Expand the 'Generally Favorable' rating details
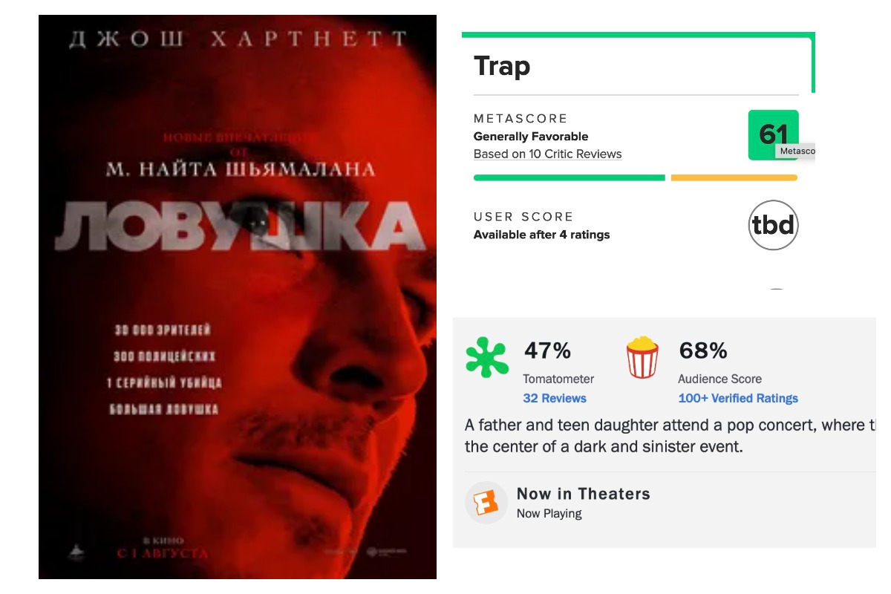The height and width of the screenshot is (594, 891). [x=530, y=136]
